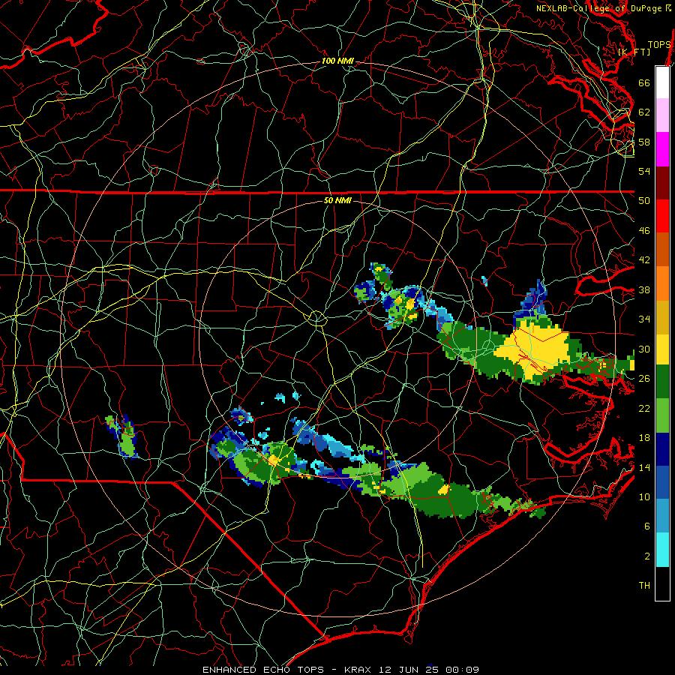675x675 pixels.
Task: Click the 66 legend value
Action: (x=644, y=82)
